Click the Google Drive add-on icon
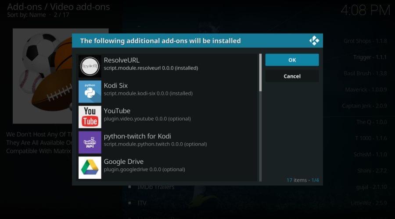The height and width of the screenshot is (219, 395). (x=90, y=168)
